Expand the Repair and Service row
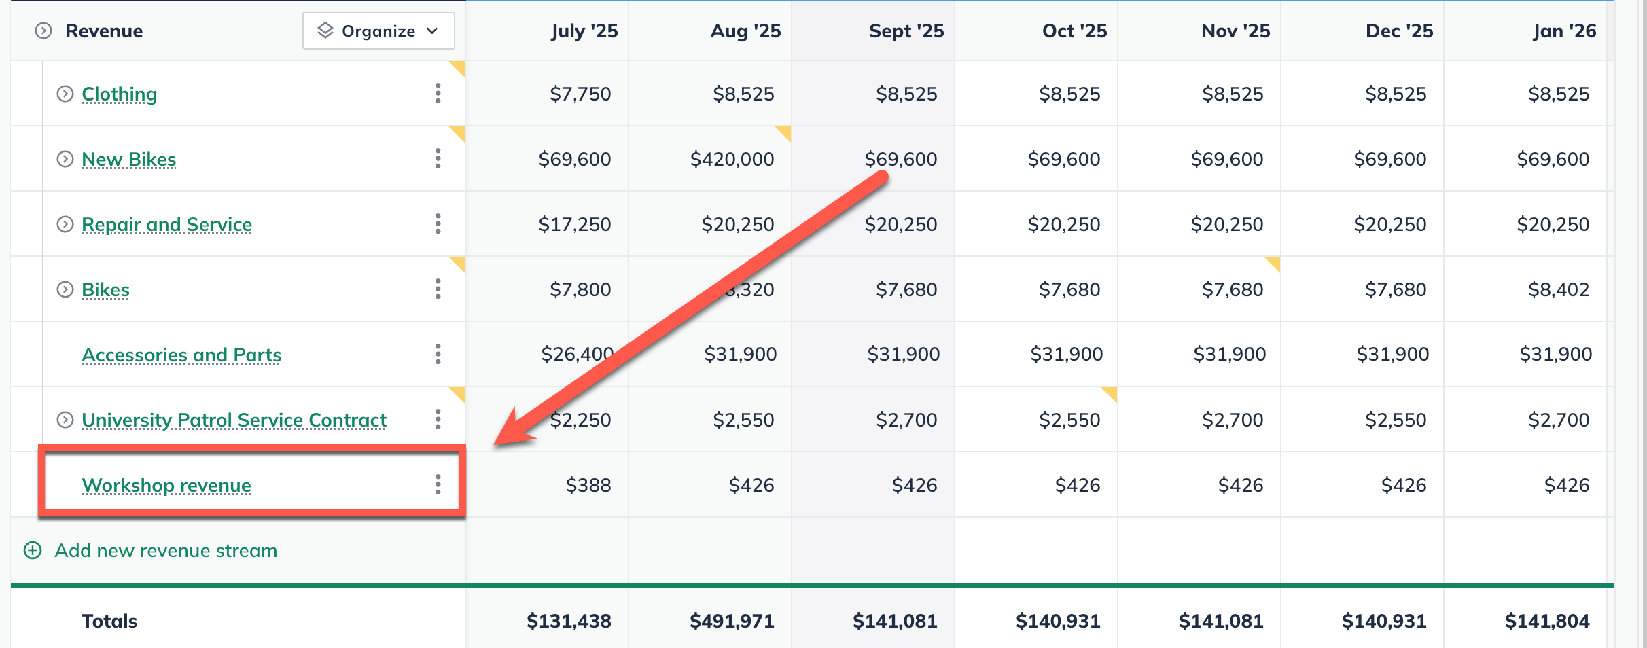This screenshot has height=648, width=1647. point(65,224)
